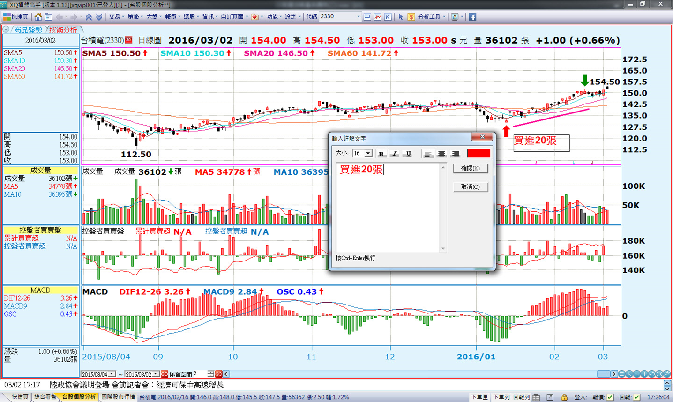Open the 報價 menu
This screenshot has height=402, width=673.
172,16
